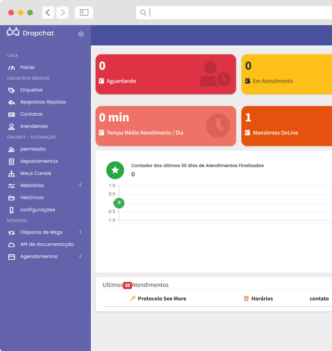This screenshot has width=332, height=351.
Task: Expand the Agendamentos submenu chevron
Action: point(81,256)
